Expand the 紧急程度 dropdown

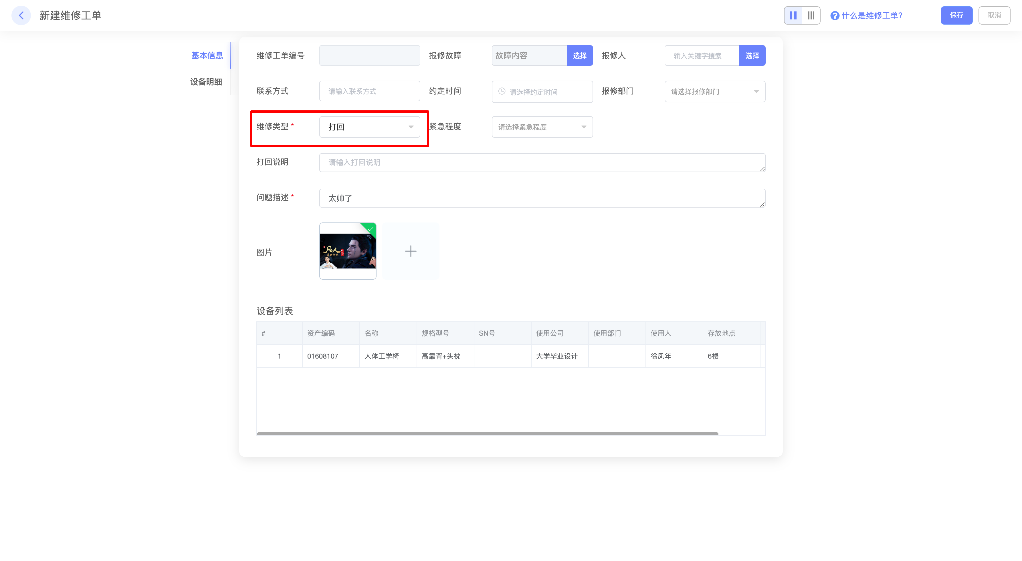coord(542,127)
